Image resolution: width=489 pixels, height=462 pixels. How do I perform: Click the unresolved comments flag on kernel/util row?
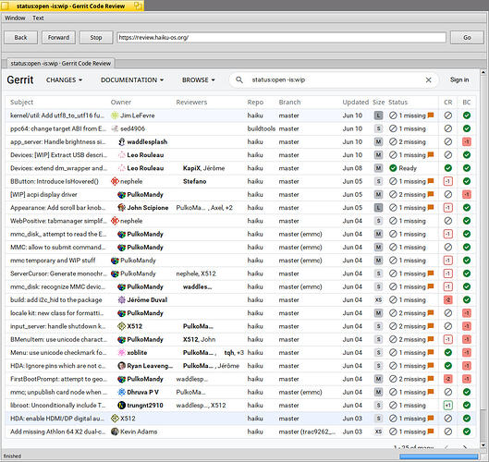(x=431, y=115)
